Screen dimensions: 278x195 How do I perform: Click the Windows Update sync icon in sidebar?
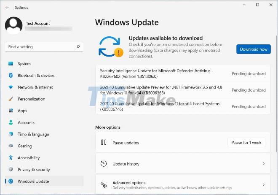(11, 181)
